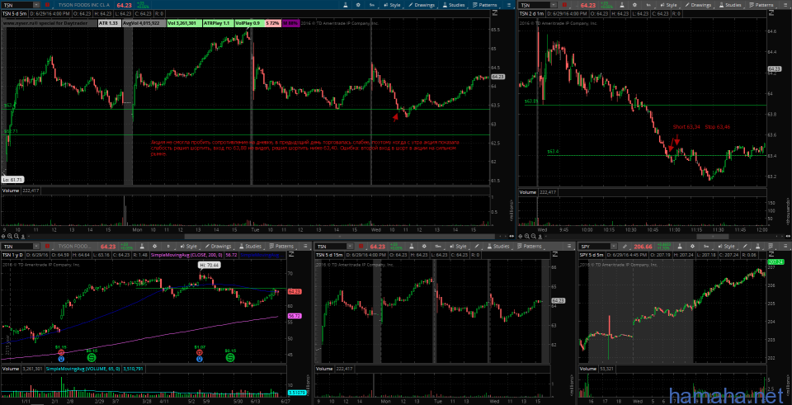Open symbol dropdown in top-left TSN chart
The image size is (792, 405).
36,5
